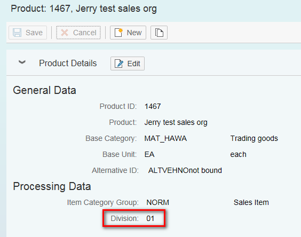Image resolution: width=301 pixels, height=237 pixels.
Task: Click the product name Jerry test sales org
Action: pos(176,123)
